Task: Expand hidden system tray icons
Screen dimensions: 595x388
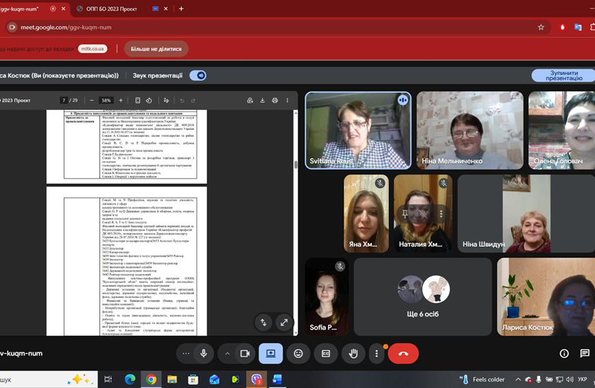Action: coord(518,379)
